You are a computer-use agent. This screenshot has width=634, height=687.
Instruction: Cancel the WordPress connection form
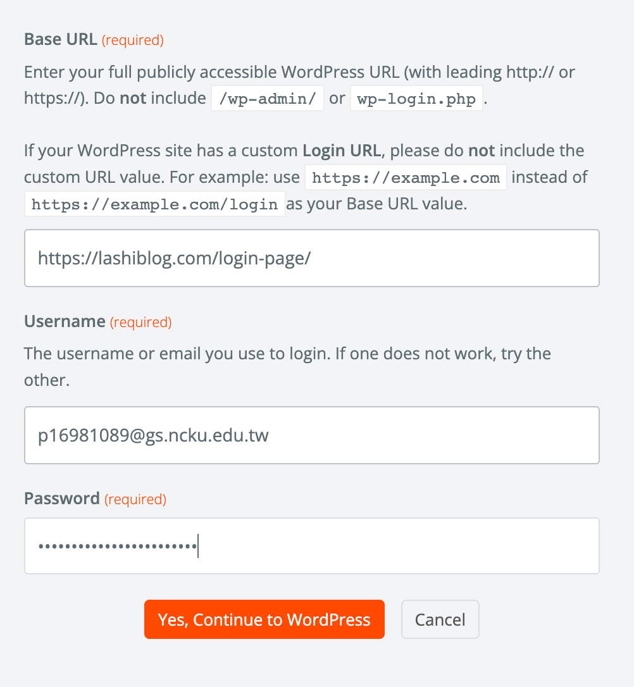(x=440, y=619)
